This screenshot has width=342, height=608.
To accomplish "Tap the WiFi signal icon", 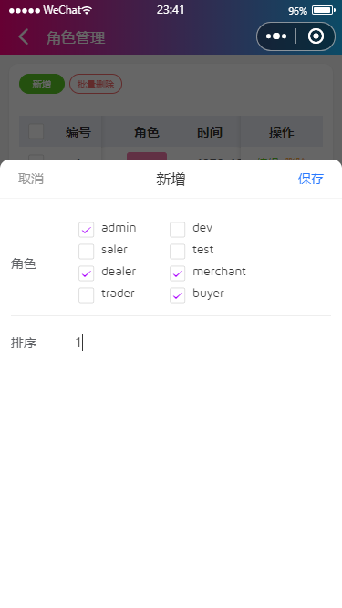I will [x=87, y=10].
